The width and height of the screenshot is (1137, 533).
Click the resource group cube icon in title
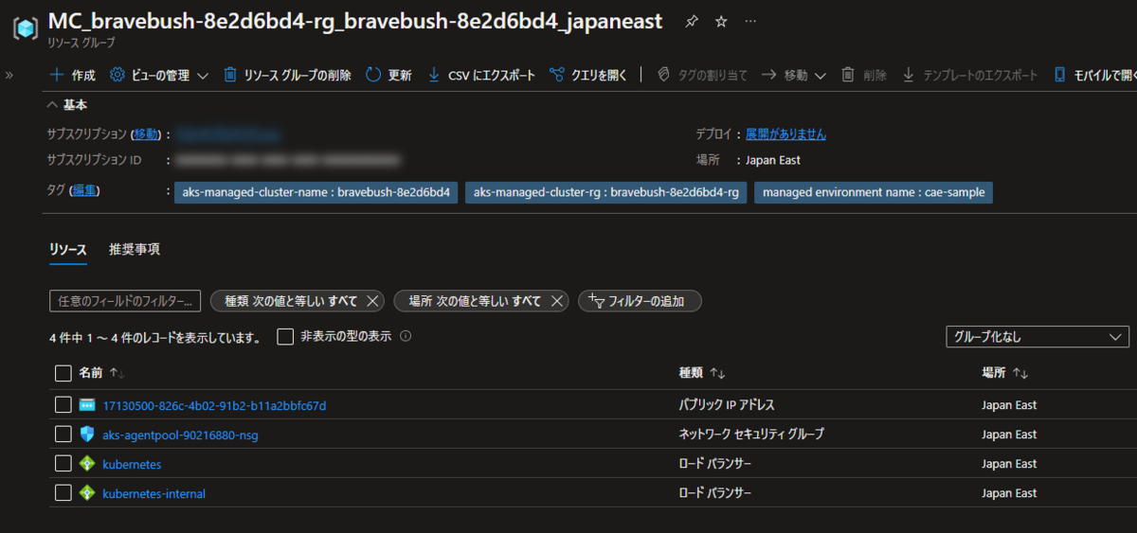[x=25, y=28]
